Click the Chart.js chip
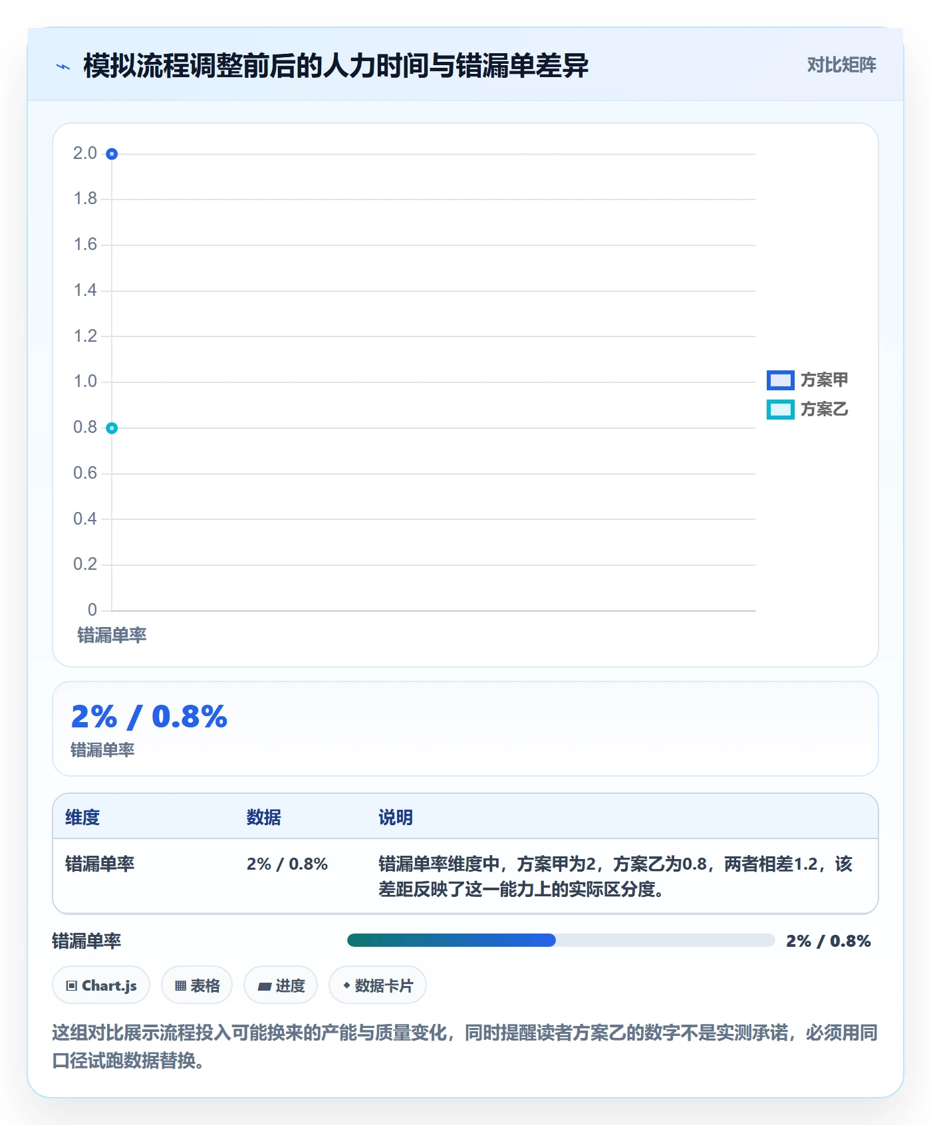The height and width of the screenshot is (1125, 931). (101, 985)
